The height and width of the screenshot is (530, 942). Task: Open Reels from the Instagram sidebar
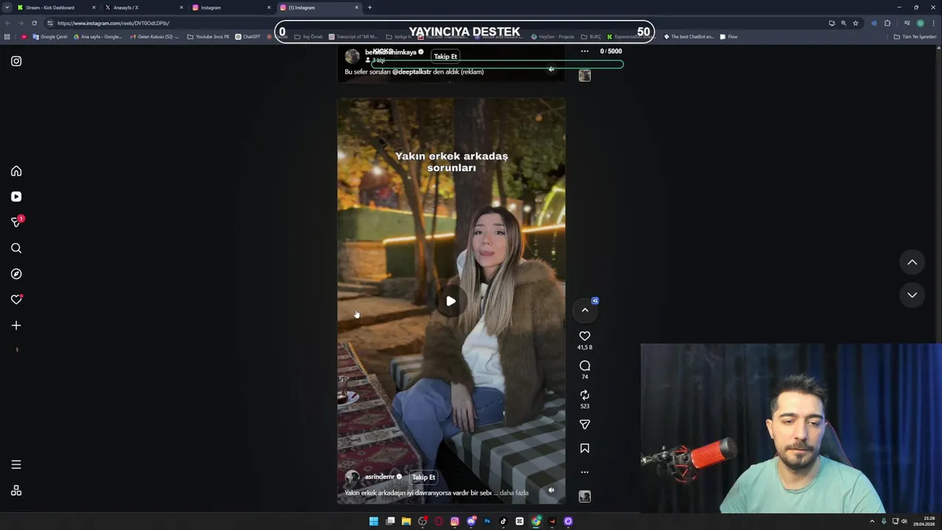16,197
